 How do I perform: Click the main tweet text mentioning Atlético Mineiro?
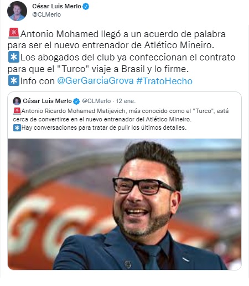click(117, 39)
